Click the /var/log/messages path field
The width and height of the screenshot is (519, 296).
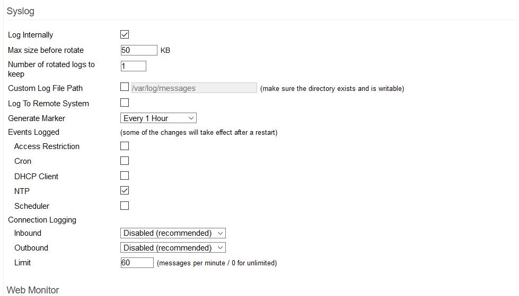pos(194,88)
